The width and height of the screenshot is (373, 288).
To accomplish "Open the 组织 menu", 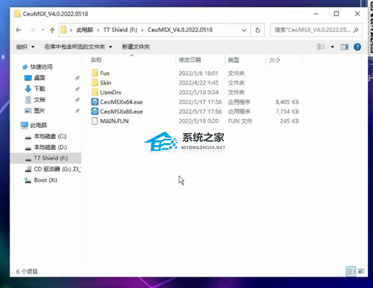I will click(x=25, y=47).
